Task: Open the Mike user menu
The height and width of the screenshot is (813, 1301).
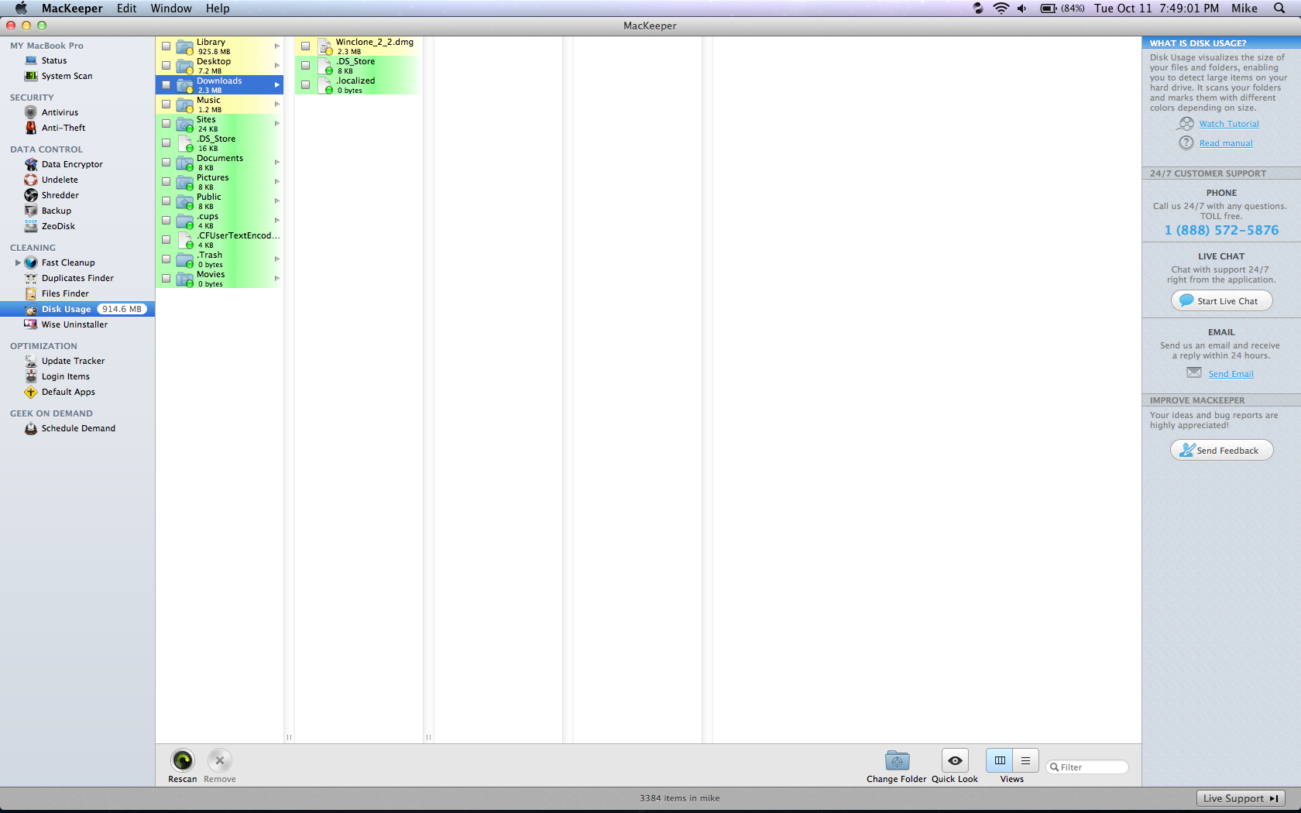Action: [1244, 9]
